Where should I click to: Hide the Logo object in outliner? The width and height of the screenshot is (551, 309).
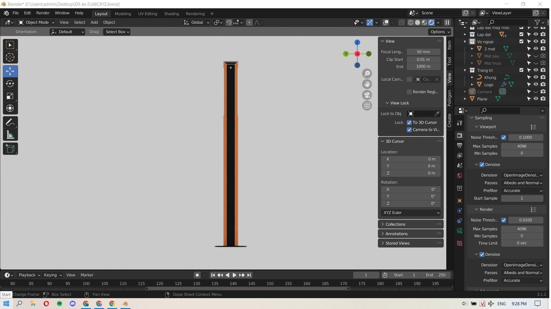click(x=536, y=84)
